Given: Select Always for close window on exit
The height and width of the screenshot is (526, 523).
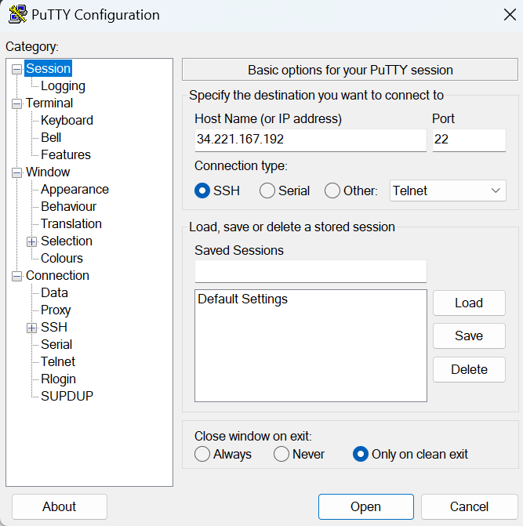Looking at the screenshot, I should point(202,454).
